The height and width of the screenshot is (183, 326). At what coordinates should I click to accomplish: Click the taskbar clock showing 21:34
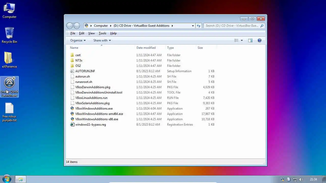click(x=314, y=179)
